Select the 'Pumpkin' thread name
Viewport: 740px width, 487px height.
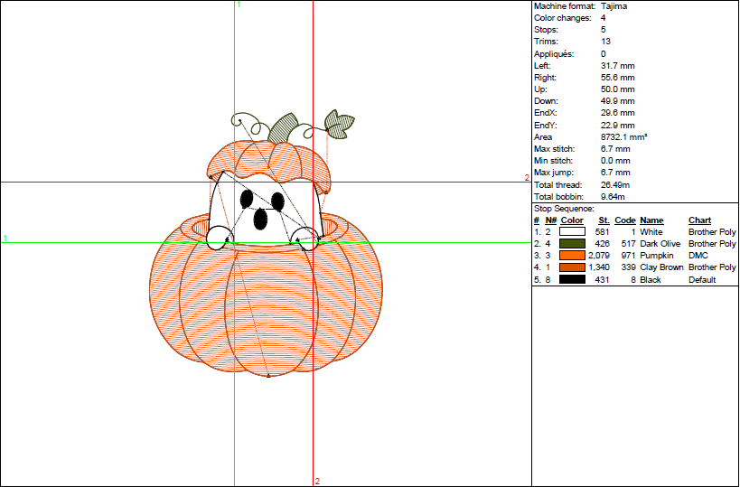(657, 256)
